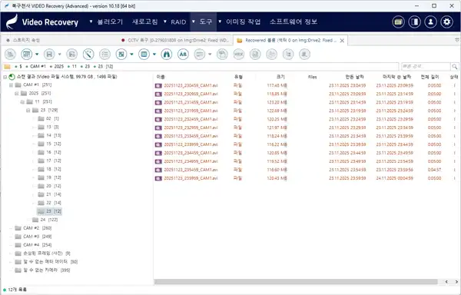The image size is (461, 295).
Task: Click the 새로고침 menu item
Action: (144, 22)
